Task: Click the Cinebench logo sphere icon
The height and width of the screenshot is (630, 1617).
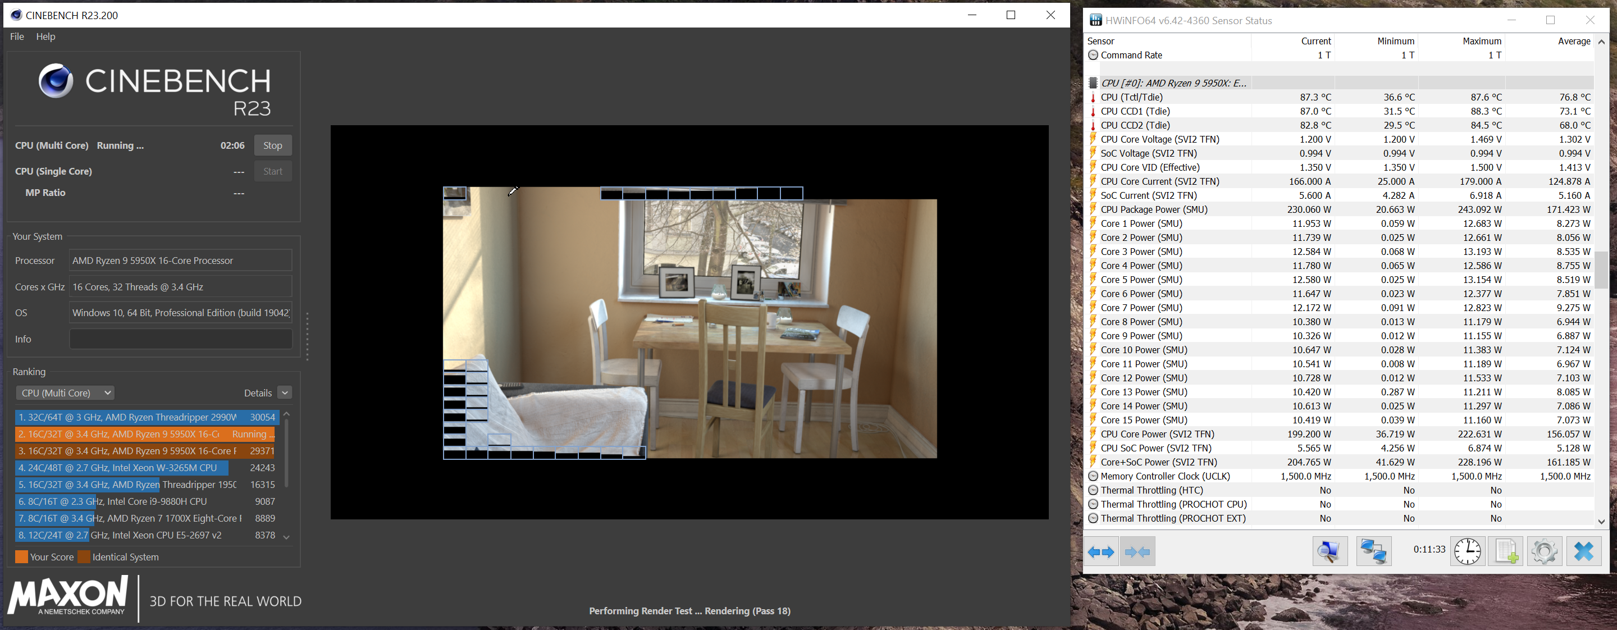Action: pyautogui.click(x=55, y=81)
